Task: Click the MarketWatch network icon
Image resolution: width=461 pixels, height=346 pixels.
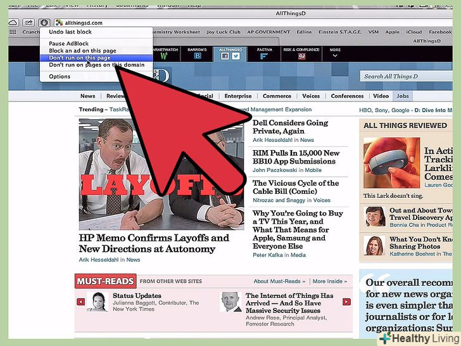Action: tap(164, 56)
